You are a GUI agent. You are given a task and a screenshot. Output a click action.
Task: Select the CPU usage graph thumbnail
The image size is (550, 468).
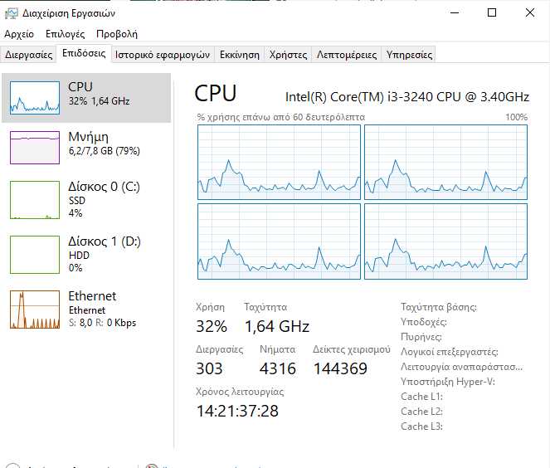point(35,97)
